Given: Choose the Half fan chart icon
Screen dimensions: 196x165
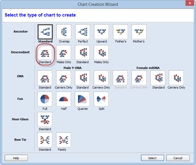Looking at the screenshot, I should (64, 99).
